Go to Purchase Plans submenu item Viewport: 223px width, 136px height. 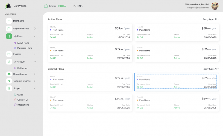[x=25, y=48]
